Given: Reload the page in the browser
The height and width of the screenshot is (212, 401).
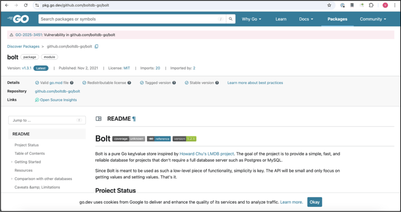Looking at the screenshot, I should pyautogui.click(x=26, y=5).
